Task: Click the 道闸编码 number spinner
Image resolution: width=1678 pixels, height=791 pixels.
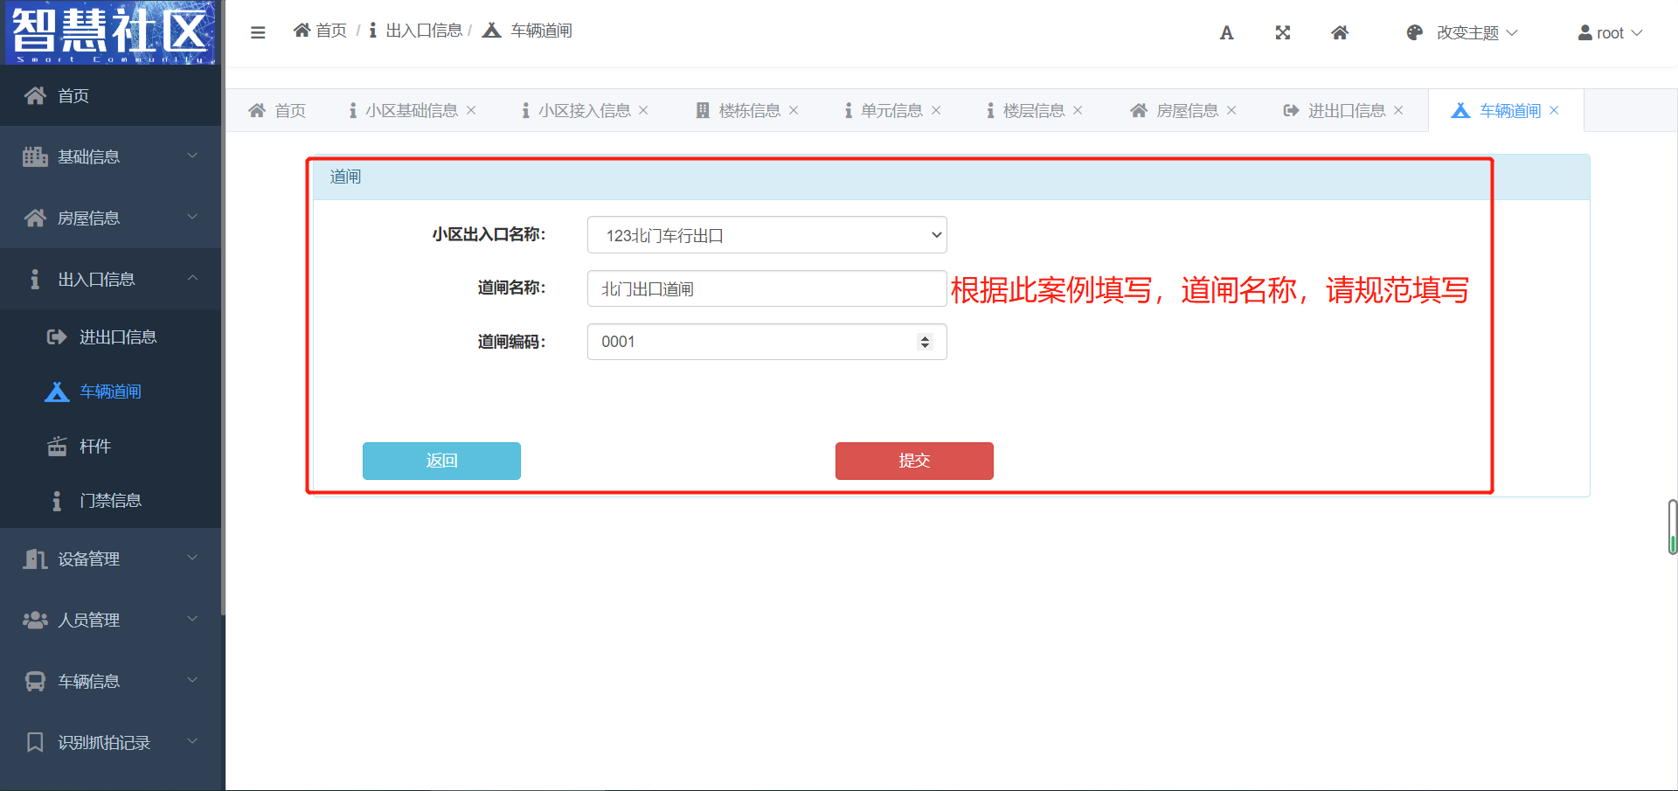Action: point(925,342)
